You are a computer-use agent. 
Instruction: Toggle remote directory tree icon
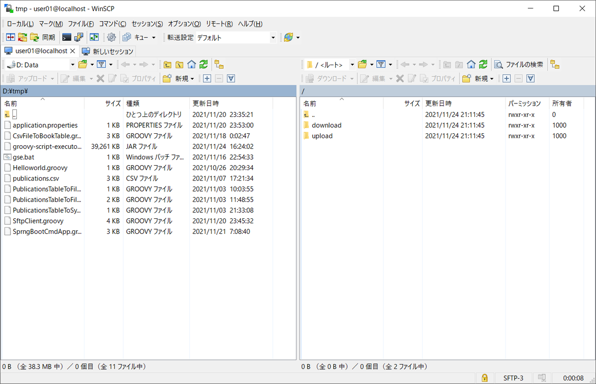(x=555, y=64)
